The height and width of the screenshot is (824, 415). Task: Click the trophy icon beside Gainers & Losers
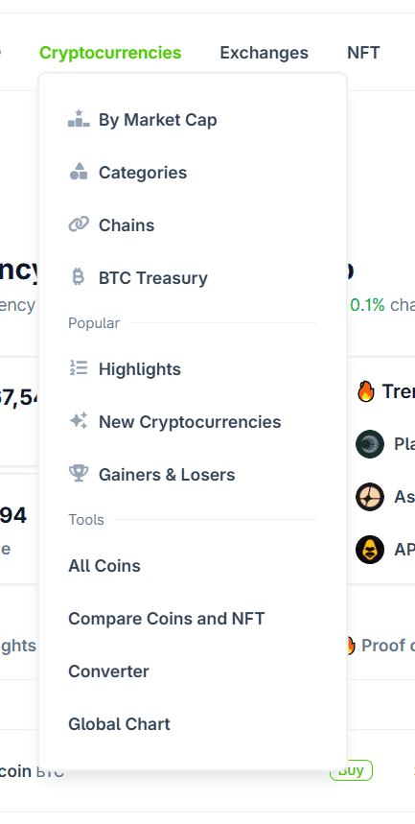click(79, 474)
